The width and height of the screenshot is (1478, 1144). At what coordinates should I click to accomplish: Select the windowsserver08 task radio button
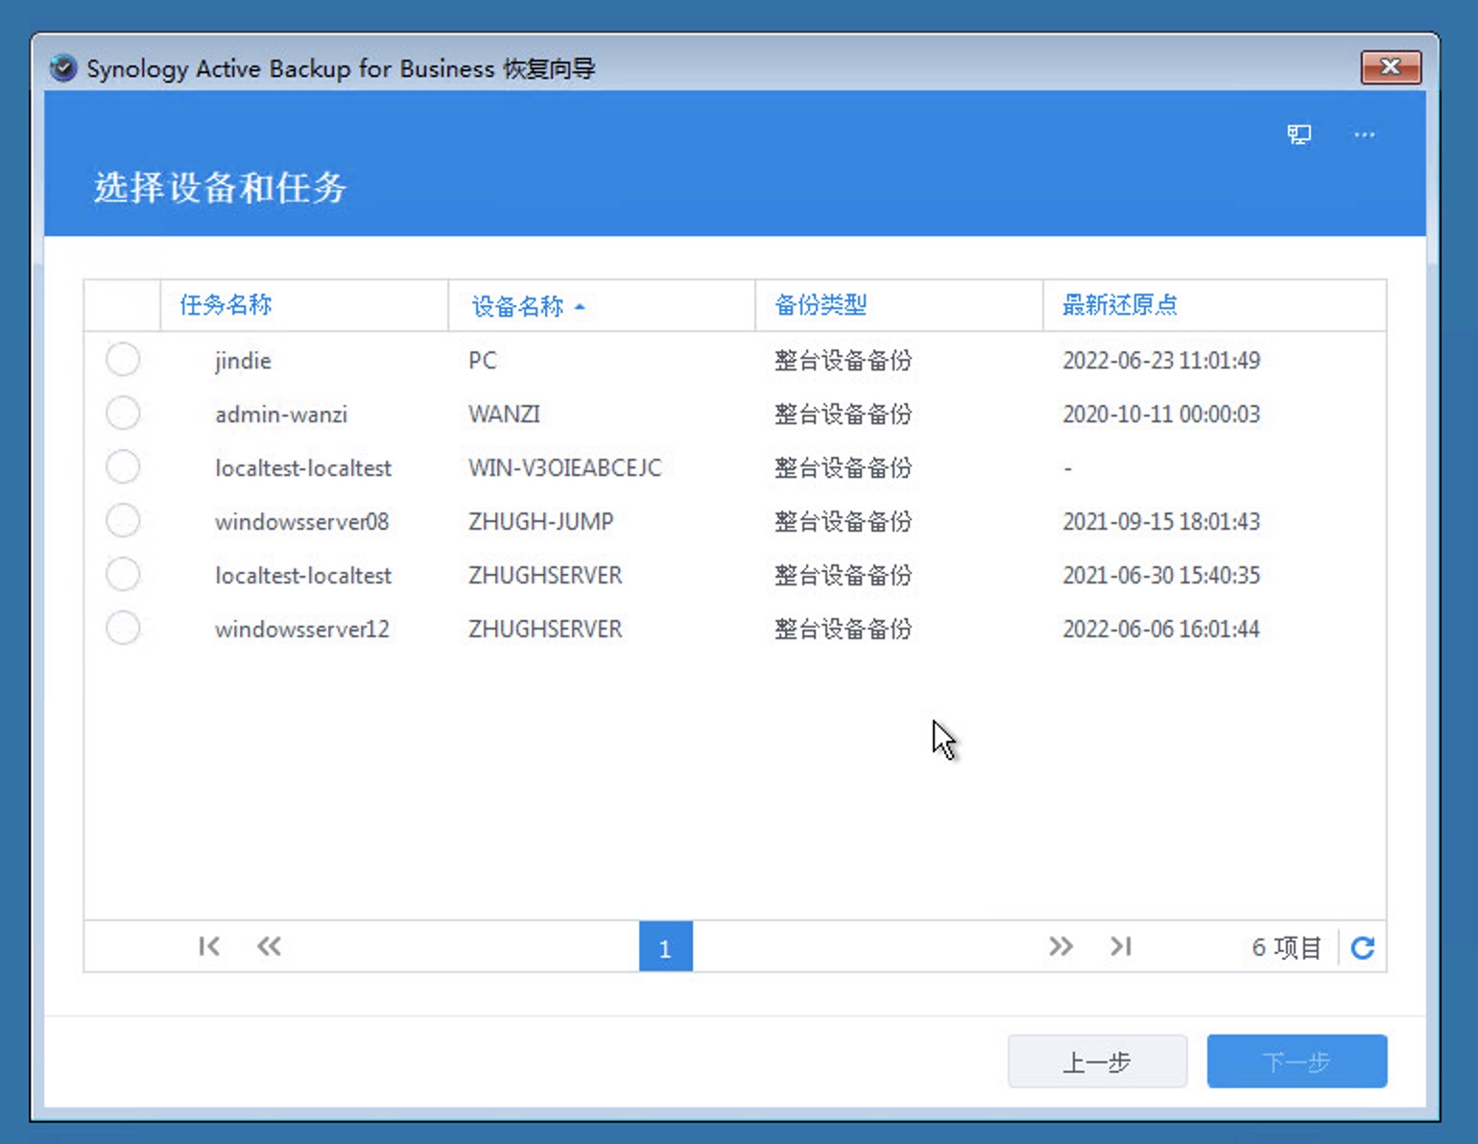[123, 521]
